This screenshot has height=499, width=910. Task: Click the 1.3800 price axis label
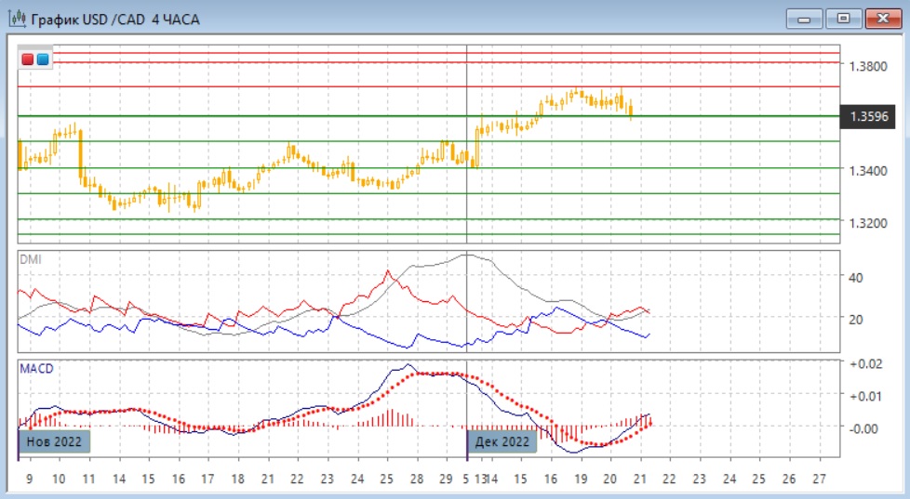(x=868, y=66)
